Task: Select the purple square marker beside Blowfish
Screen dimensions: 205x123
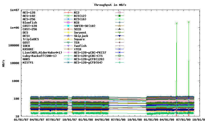Action: click(68, 22)
